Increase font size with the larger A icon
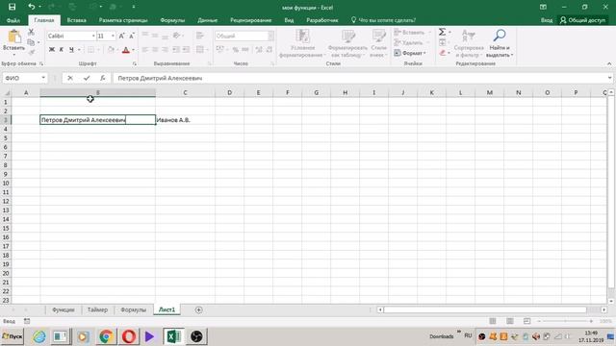Screen dimensions: 616x346 tap(122, 36)
